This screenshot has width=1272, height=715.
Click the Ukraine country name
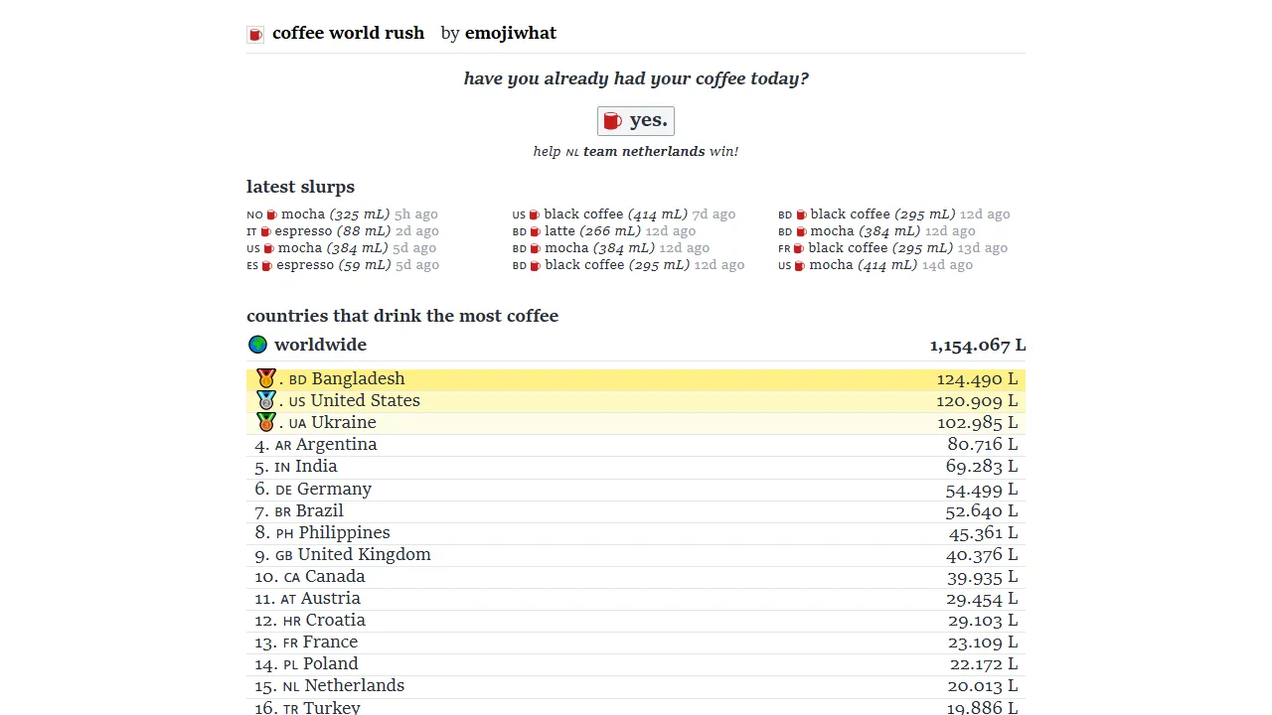(x=343, y=422)
